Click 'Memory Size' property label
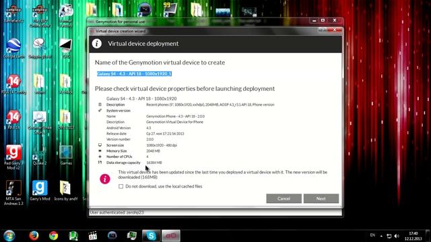This screenshot has height=242, width=431. tap(117, 151)
